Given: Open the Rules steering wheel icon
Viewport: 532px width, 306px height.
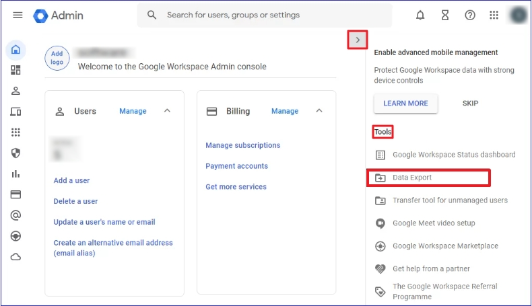Looking at the screenshot, I should coord(15,236).
